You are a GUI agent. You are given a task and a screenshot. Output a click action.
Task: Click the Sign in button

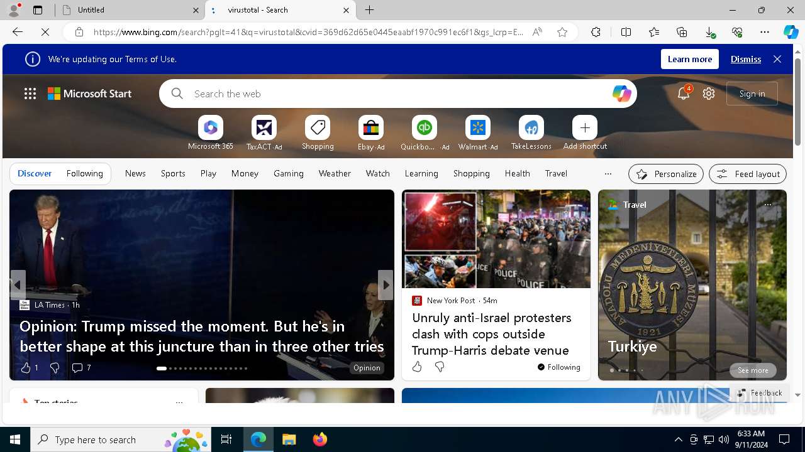pos(752,94)
